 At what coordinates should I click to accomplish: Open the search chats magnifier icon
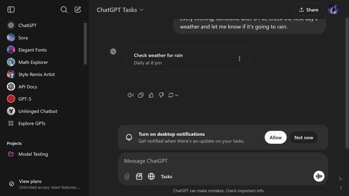(64, 10)
